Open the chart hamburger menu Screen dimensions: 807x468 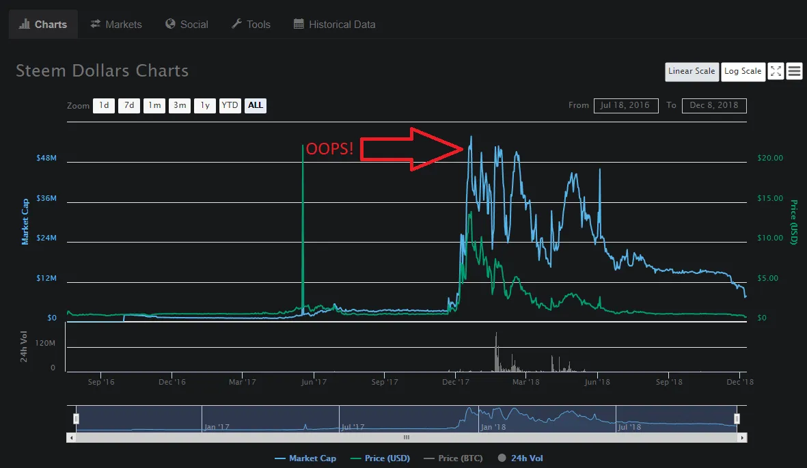(x=794, y=71)
